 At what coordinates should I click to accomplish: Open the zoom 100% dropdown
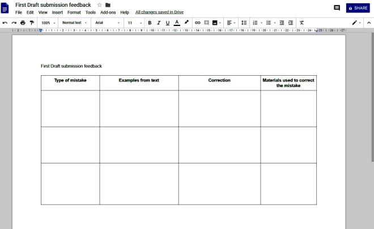(x=48, y=23)
